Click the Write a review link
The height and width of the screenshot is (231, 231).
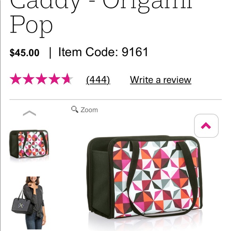tap(161, 80)
